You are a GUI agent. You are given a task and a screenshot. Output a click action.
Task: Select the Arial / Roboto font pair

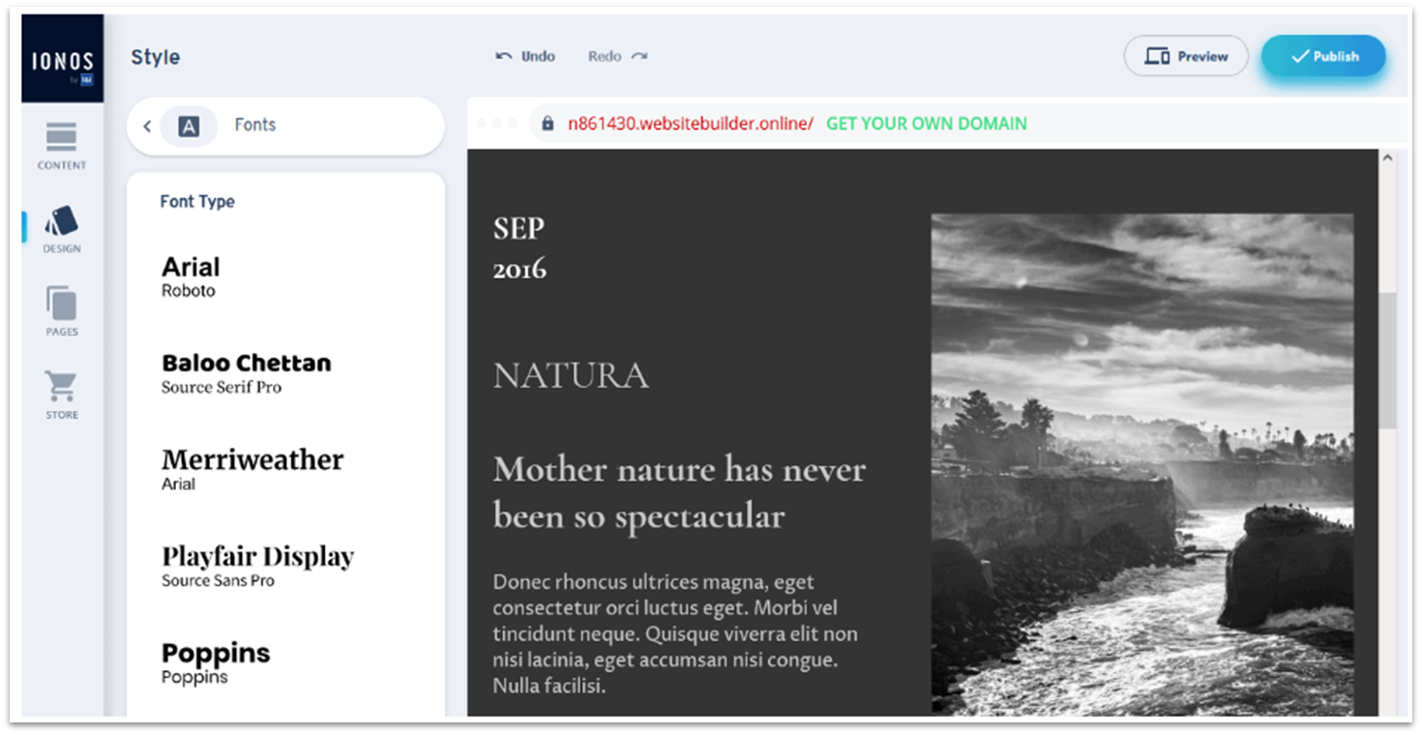pos(191,277)
